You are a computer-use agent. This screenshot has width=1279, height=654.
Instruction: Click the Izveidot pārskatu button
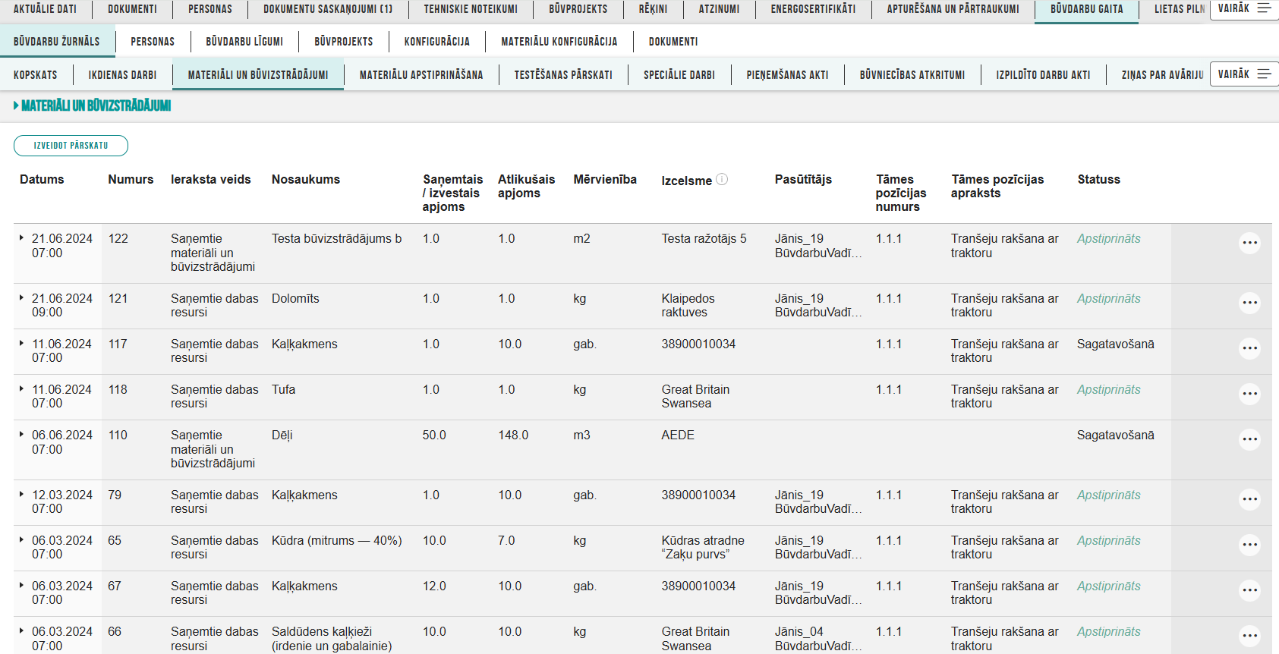71,146
